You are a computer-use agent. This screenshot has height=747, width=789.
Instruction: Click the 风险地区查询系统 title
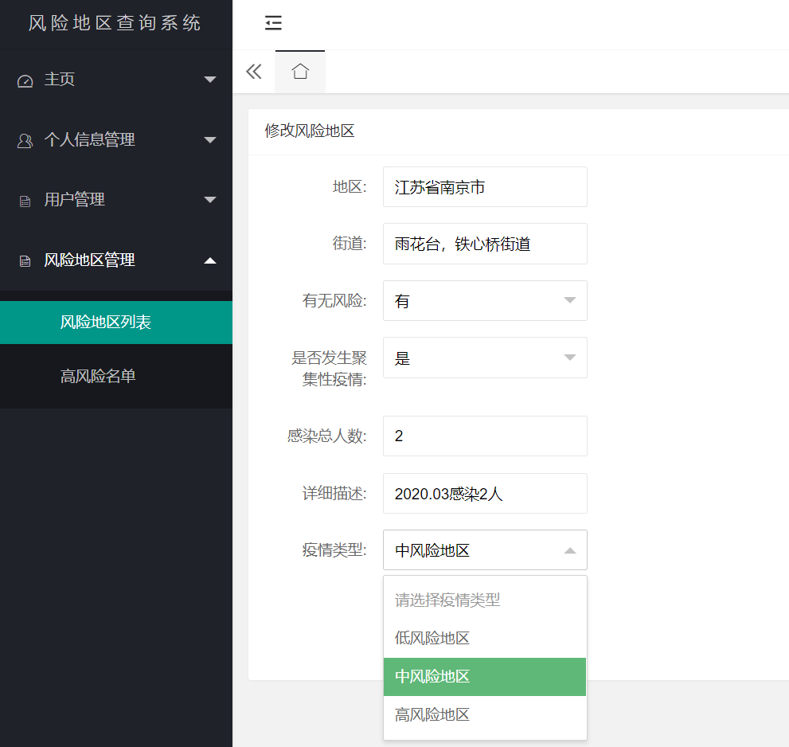coord(115,22)
